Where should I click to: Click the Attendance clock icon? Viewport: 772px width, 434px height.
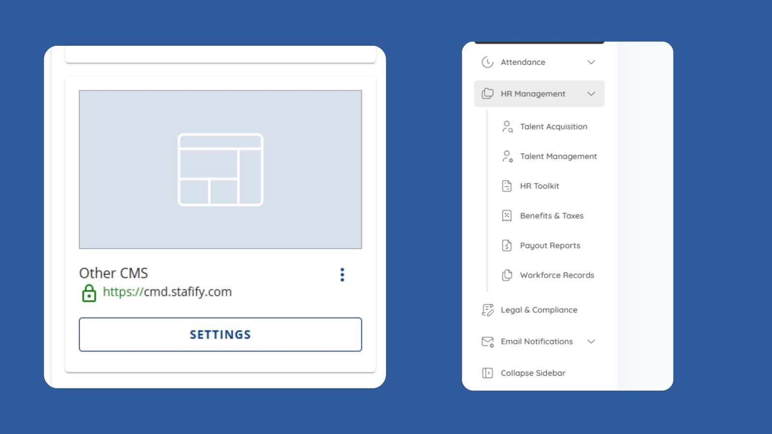(x=487, y=62)
